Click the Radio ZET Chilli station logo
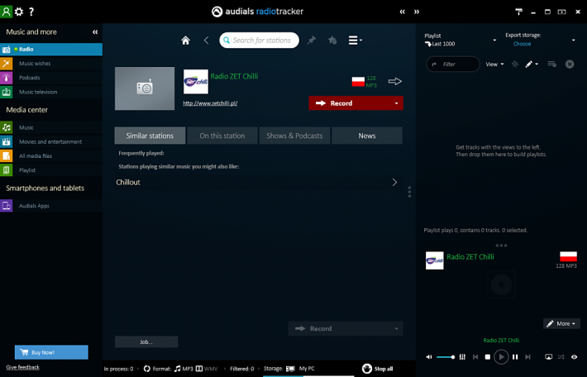Screen dimensions: 587x377 click(x=196, y=82)
